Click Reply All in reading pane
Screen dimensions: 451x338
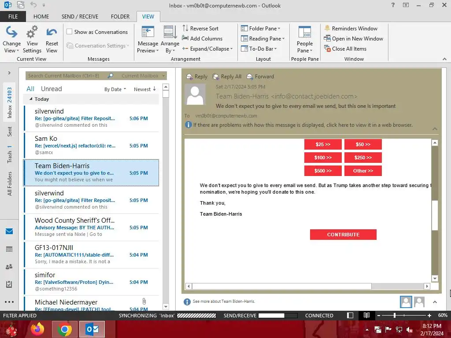227,77
